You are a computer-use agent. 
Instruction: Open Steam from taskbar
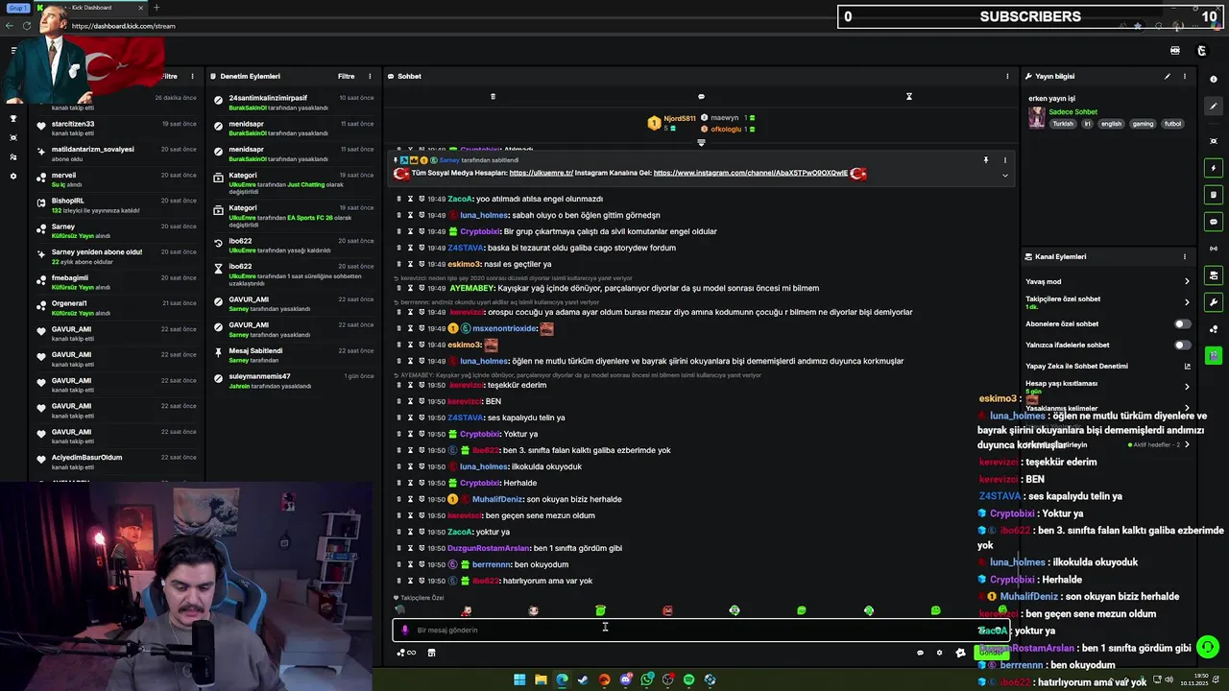pos(583,679)
